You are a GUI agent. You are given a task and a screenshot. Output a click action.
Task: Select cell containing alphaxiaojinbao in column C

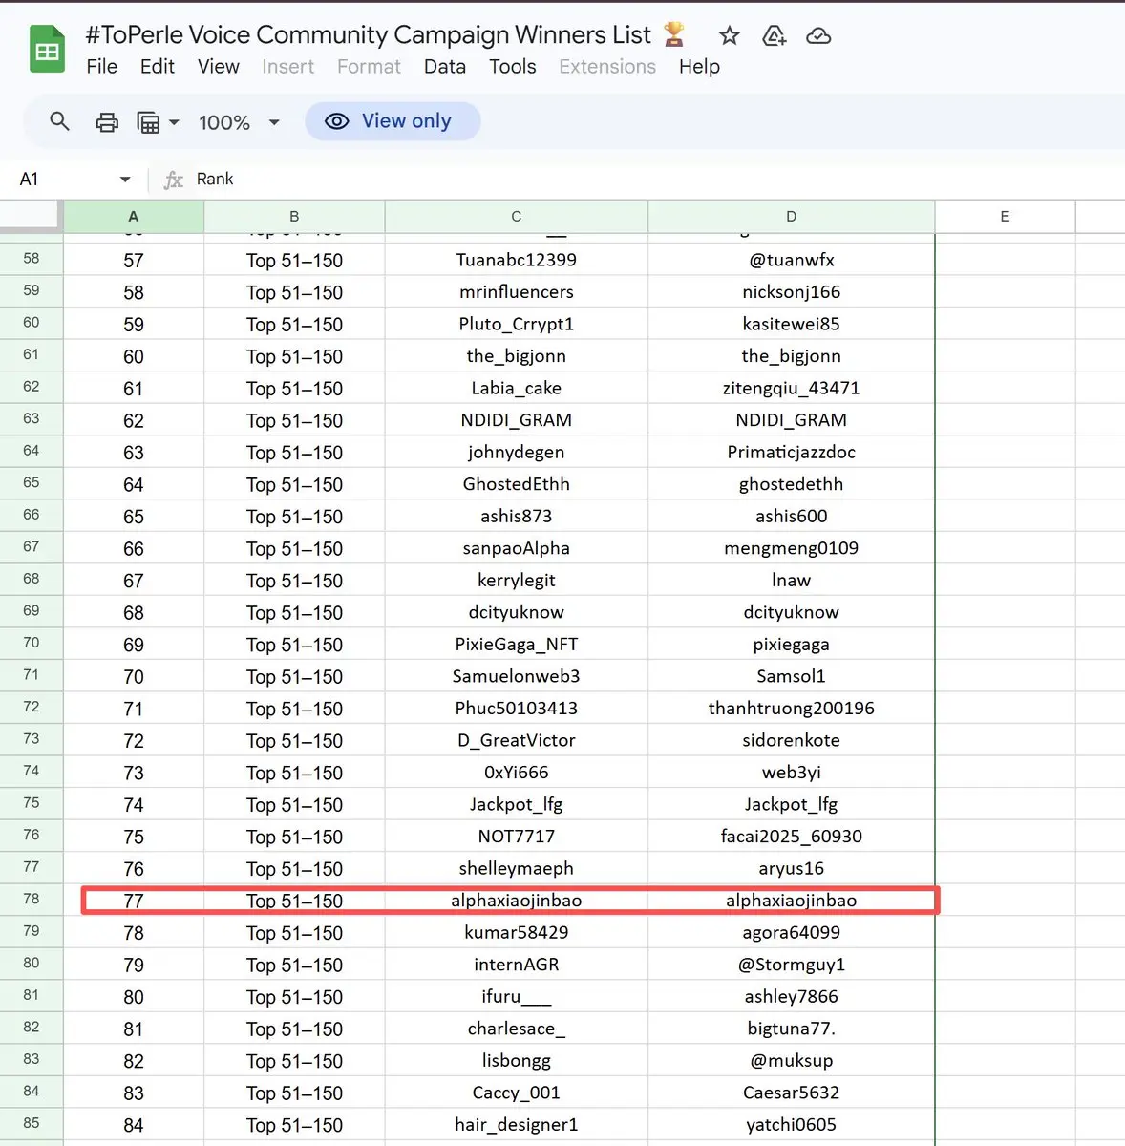tap(516, 901)
